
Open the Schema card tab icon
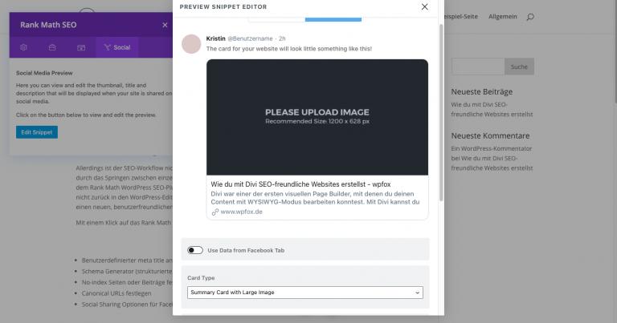80,47
